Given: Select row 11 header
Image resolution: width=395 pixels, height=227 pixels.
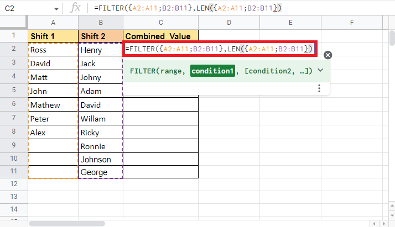Looking at the screenshot, I should [x=14, y=172].
